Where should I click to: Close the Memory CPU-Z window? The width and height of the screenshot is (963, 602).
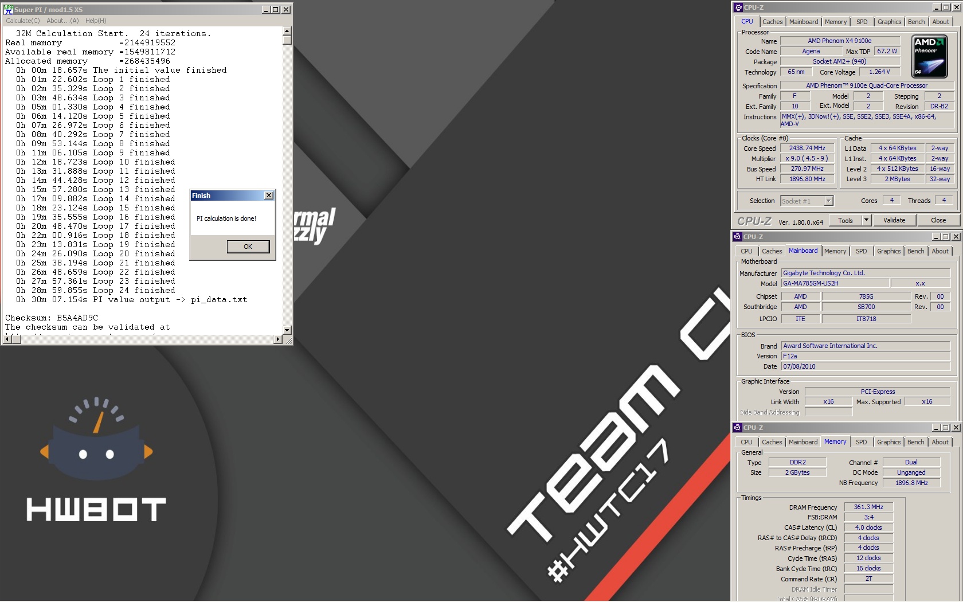coord(956,428)
